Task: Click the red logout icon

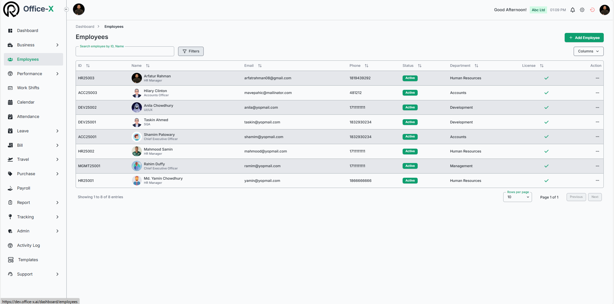Action: (x=592, y=10)
